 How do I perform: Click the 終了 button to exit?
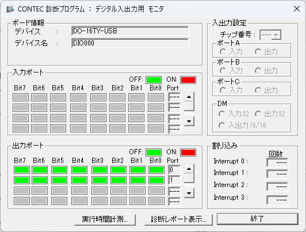(258, 219)
